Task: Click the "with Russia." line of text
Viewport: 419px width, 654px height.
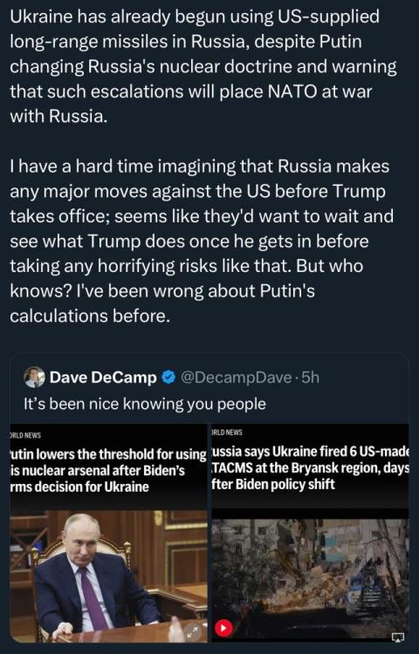Action: coord(58,117)
